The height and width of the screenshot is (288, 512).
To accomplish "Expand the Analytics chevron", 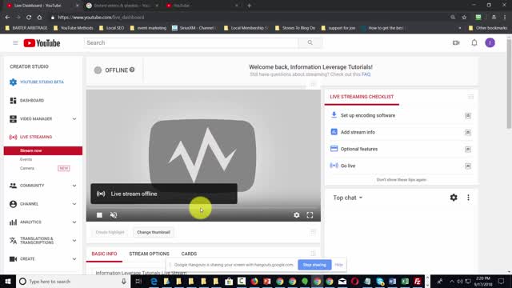I will point(74,222).
